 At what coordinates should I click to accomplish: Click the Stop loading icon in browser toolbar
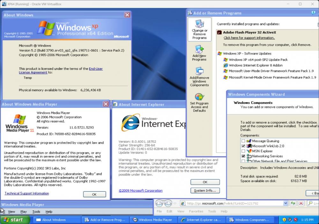coord(301,203)
